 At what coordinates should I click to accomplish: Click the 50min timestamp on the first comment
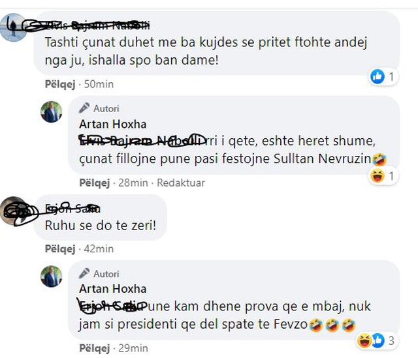coord(92,84)
